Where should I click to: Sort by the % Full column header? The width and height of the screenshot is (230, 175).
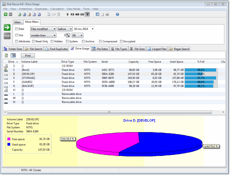point(201,62)
